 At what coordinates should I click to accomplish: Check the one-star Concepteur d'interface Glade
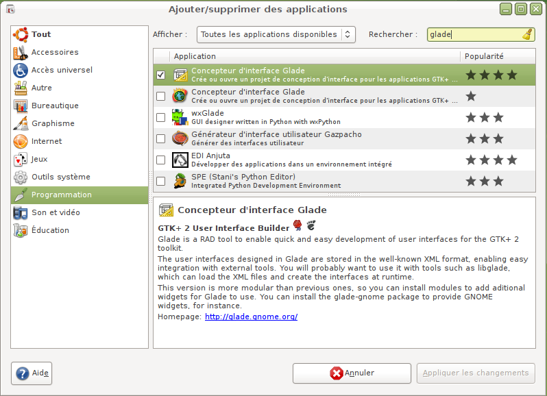tap(161, 96)
